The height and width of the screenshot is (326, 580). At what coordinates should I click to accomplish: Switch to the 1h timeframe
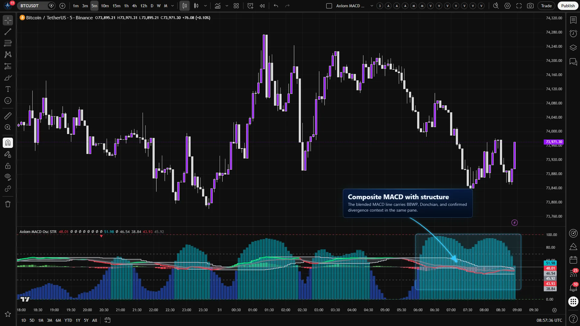[x=126, y=6]
